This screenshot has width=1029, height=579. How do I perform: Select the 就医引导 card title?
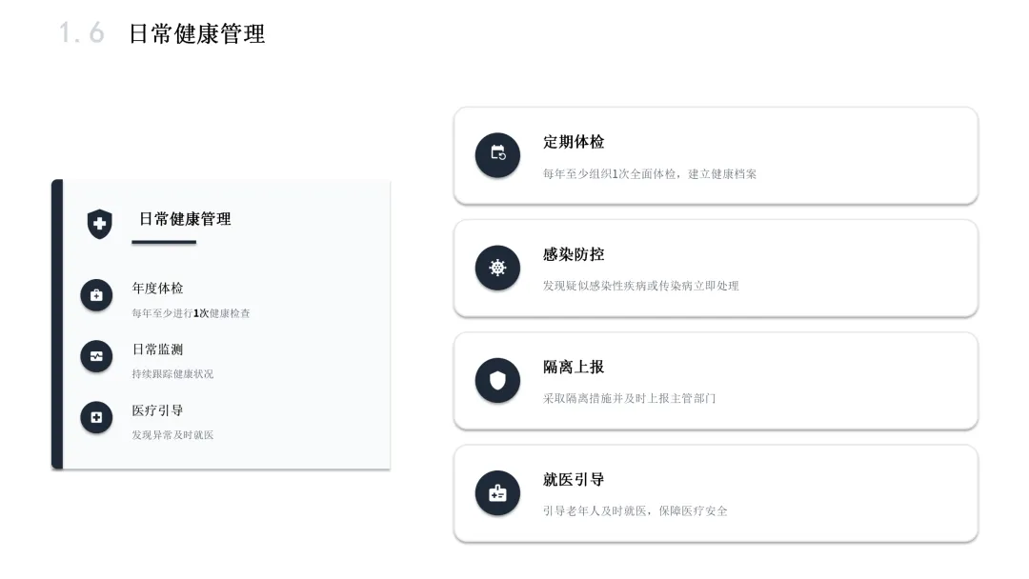point(574,479)
